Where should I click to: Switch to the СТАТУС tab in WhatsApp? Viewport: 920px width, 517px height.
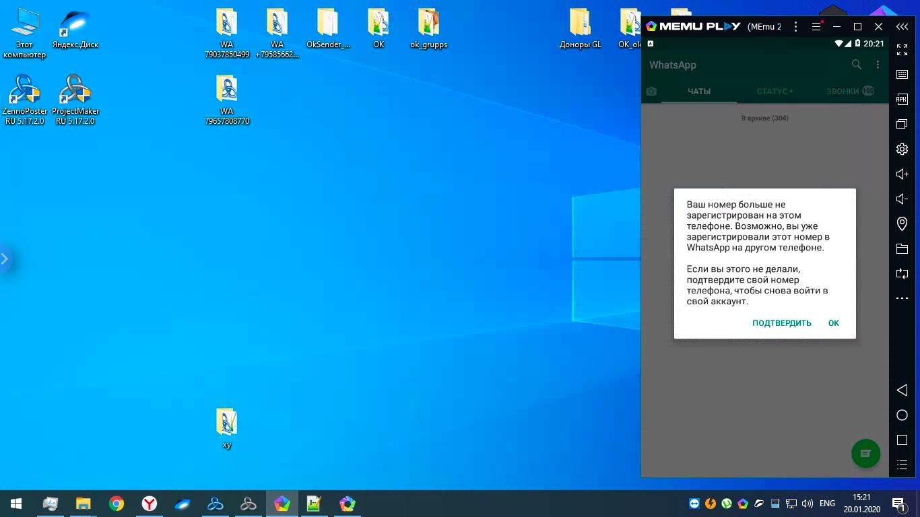pyautogui.click(x=774, y=92)
